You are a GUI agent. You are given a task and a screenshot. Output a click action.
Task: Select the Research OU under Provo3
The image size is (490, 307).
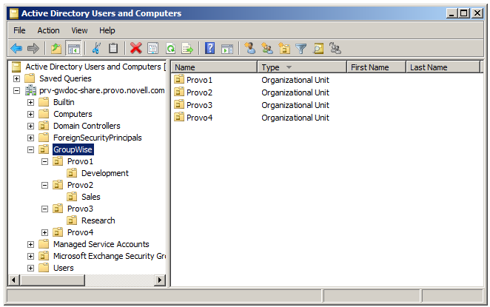pos(98,220)
